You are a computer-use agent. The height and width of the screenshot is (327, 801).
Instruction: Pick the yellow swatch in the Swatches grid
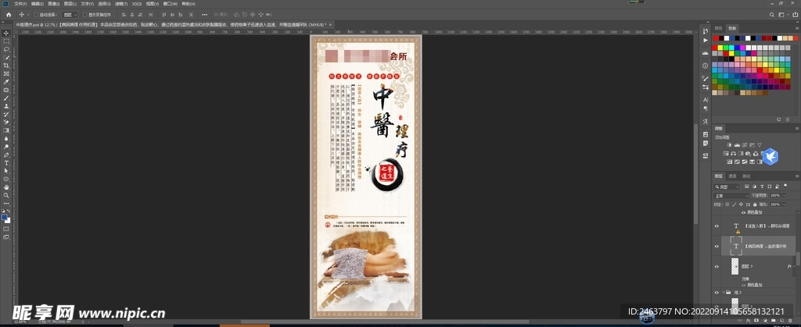[x=720, y=48]
